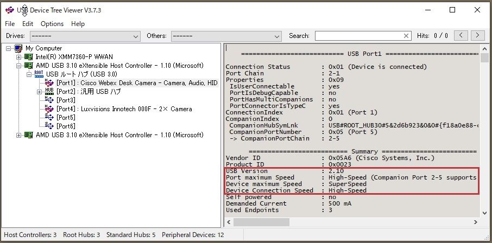
Task: Select the second AMD USB 3.10 eXtensible Host Controller entry
Action: (119, 135)
